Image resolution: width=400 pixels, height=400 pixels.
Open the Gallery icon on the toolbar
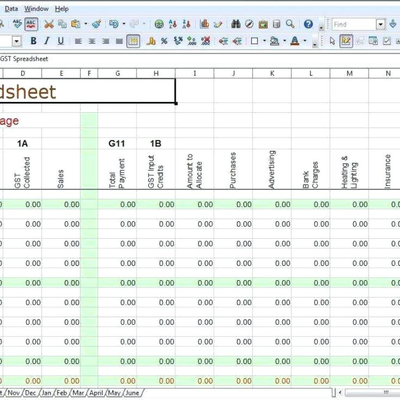(x=264, y=24)
